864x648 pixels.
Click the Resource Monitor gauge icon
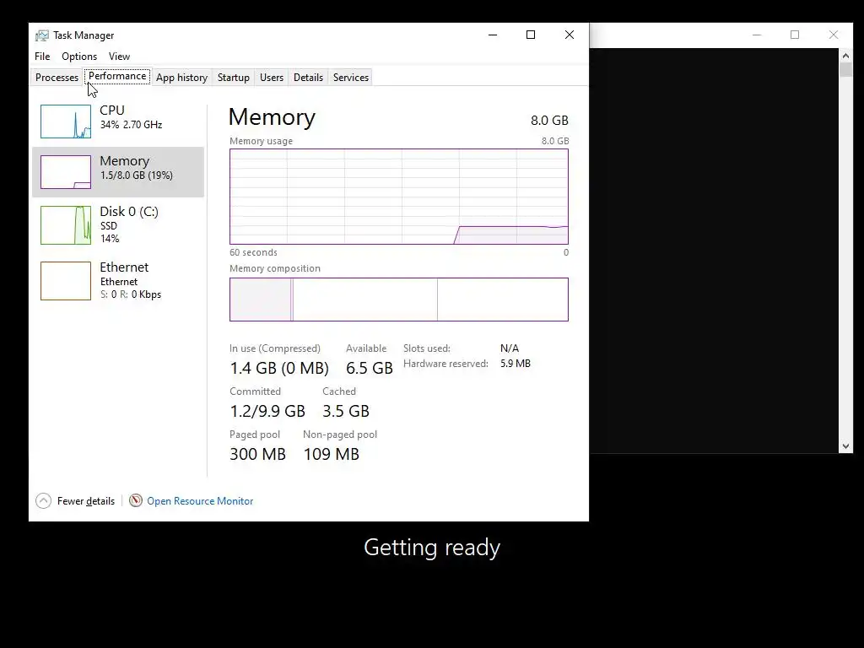(136, 500)
